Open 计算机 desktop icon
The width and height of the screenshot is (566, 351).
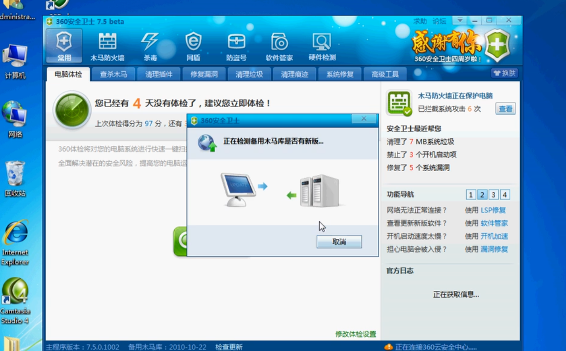[15, 62]
